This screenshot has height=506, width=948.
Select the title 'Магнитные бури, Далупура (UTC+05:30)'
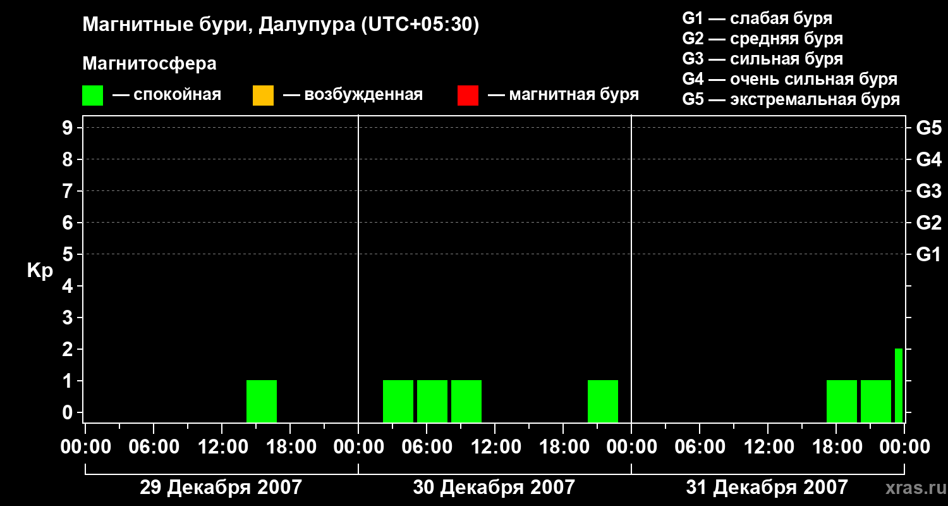tap(281, 25)
